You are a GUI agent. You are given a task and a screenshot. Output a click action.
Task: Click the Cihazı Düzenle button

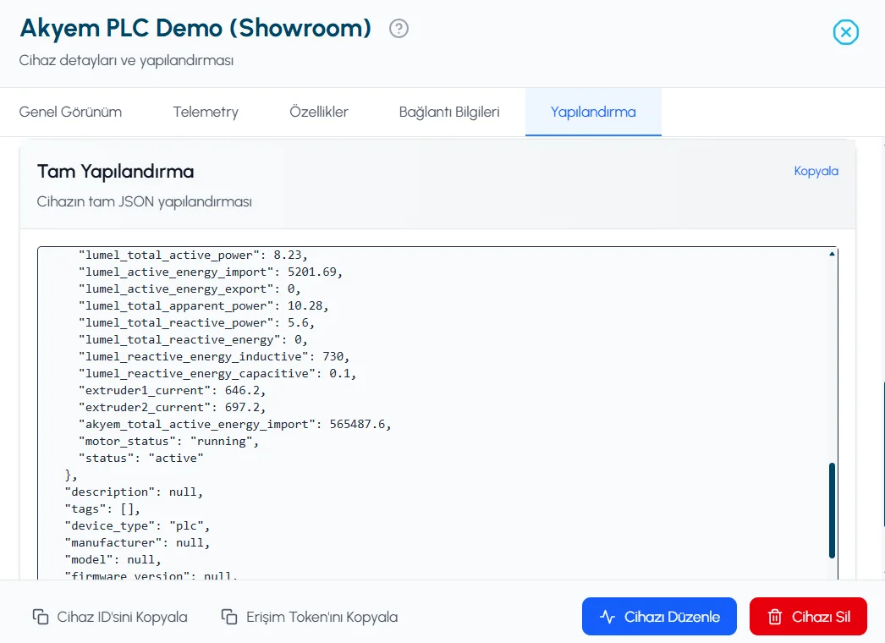point(659,617)
